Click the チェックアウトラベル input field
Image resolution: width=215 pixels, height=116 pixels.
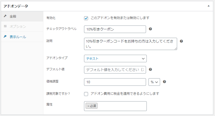coord(115,29)
